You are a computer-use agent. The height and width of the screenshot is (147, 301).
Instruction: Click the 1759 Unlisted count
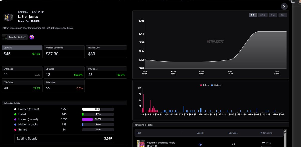coord(64,109)
